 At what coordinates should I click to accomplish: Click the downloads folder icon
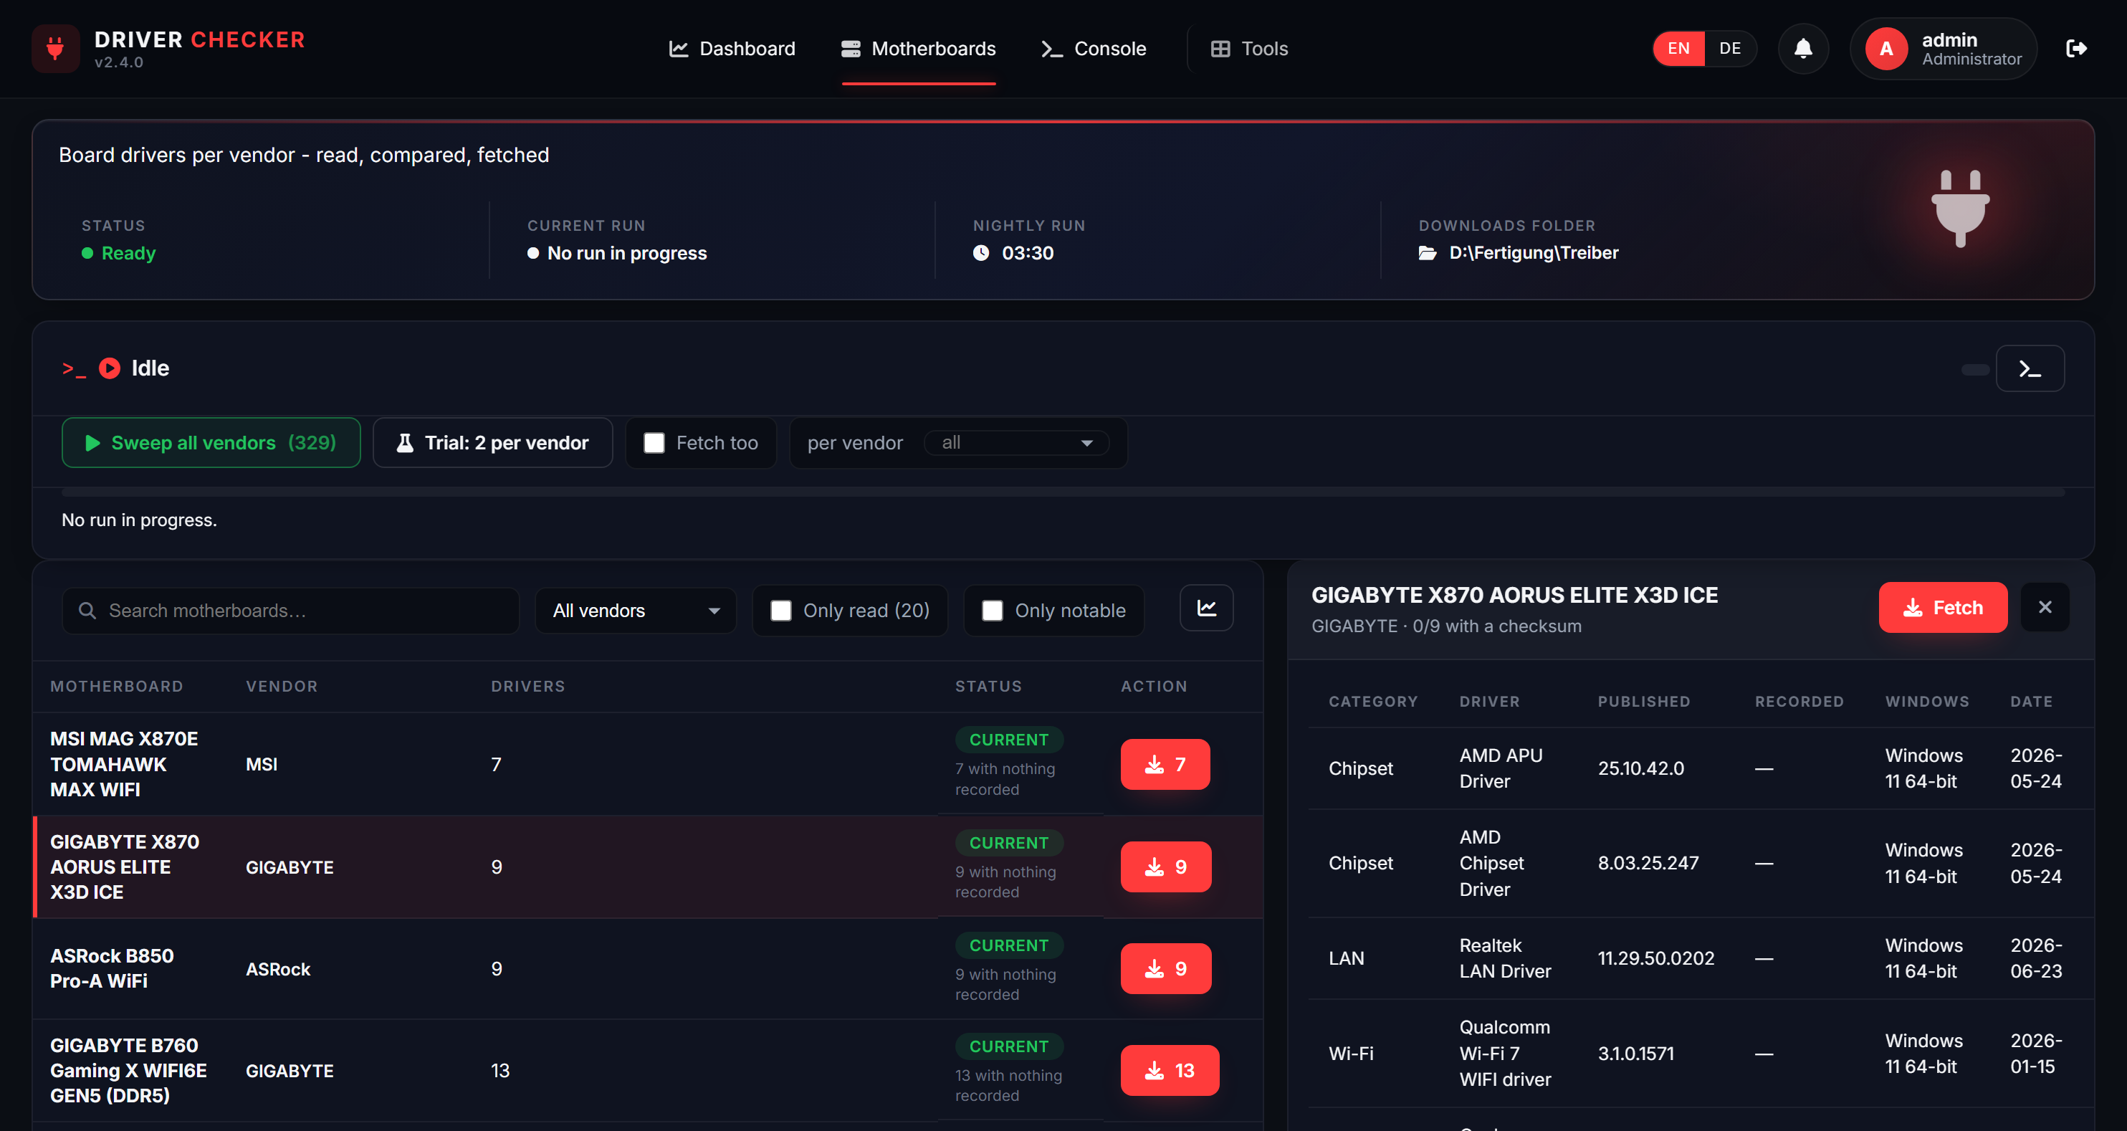click(x=1428, y=254)
